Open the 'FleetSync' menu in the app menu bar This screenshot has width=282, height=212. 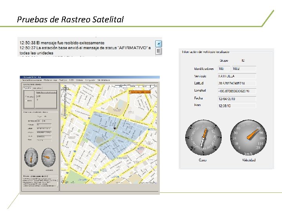[63, 80]
